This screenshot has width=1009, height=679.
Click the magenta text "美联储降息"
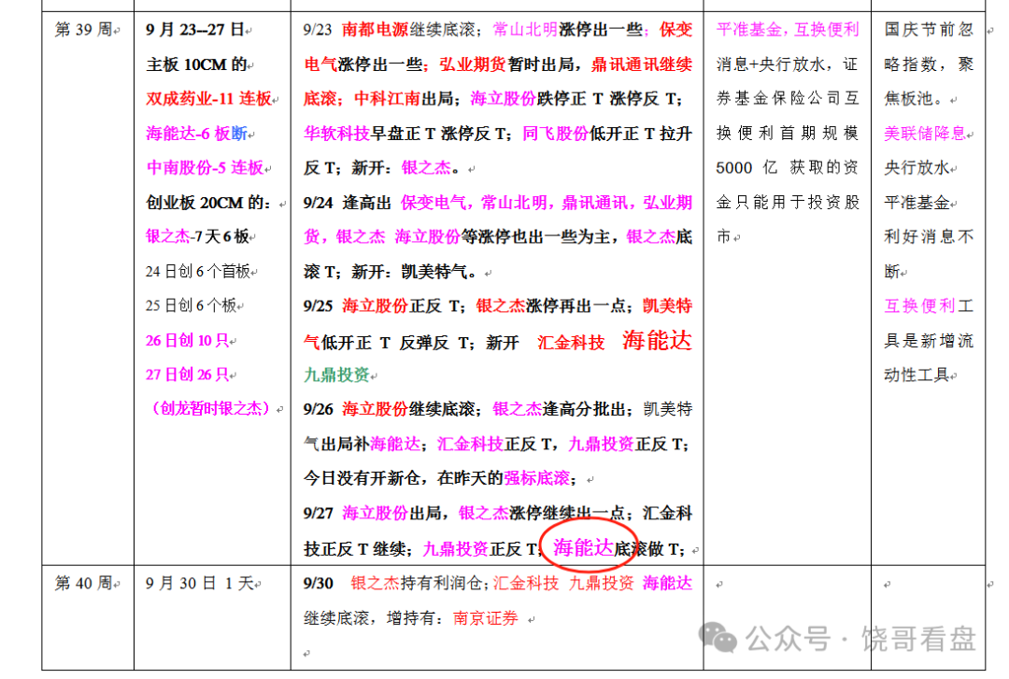point(925,134)
